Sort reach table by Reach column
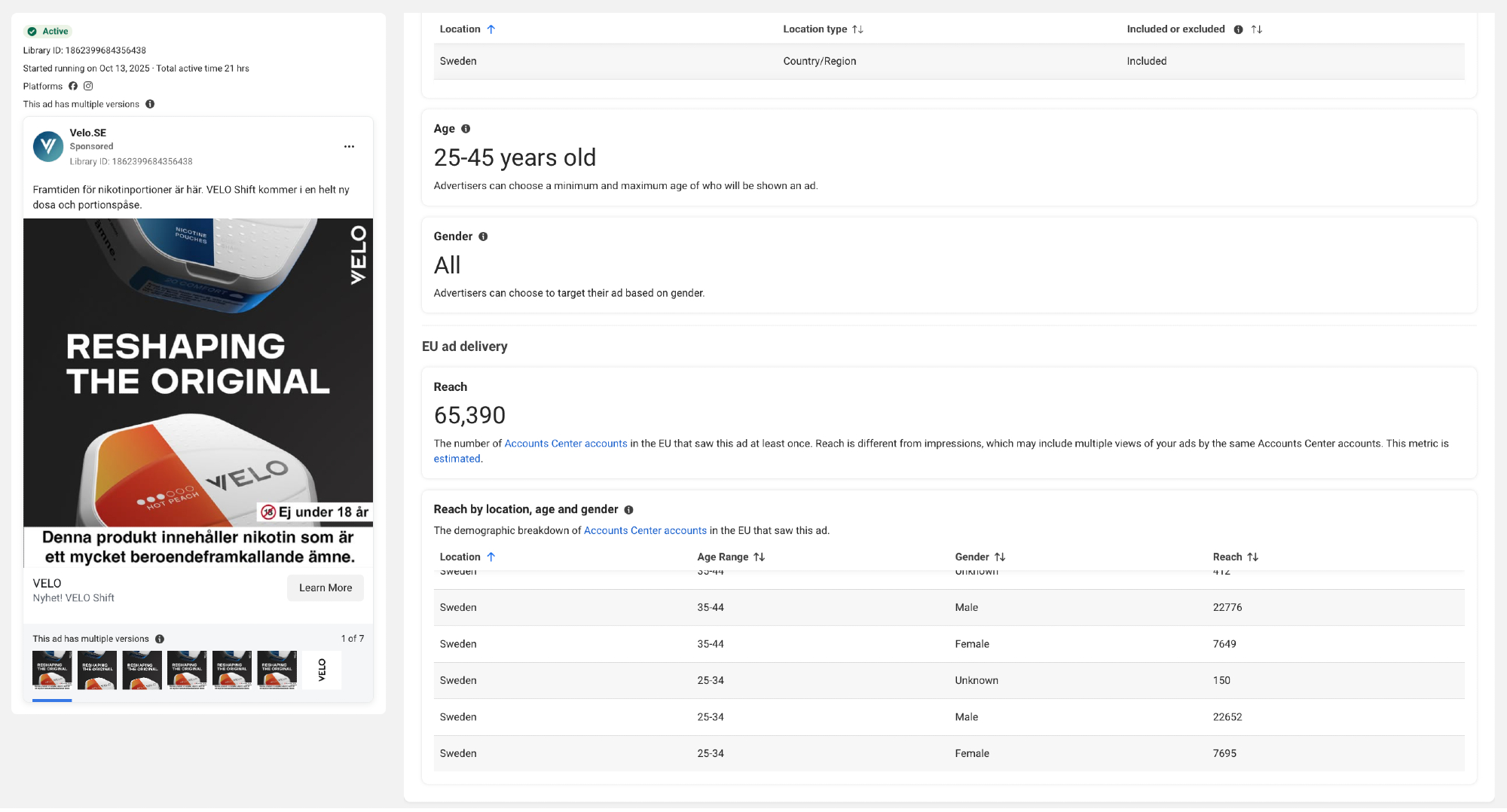1507x812 pixels. [1252, 557]
